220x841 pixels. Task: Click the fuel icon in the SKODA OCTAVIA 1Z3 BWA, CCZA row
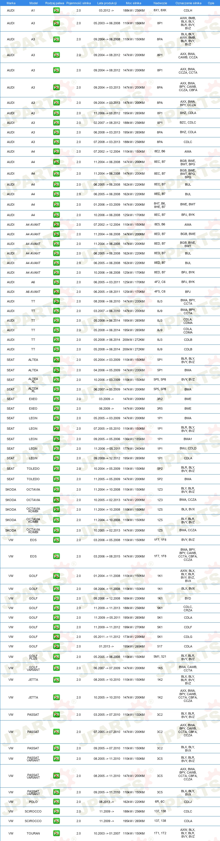pos(56,500)
